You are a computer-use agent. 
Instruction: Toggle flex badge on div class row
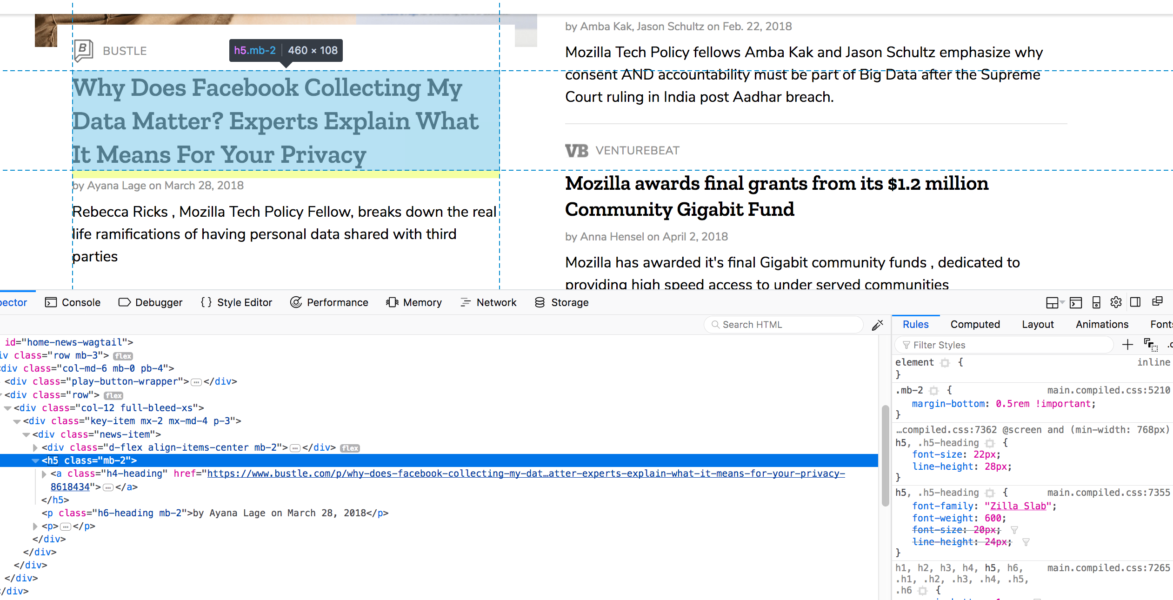[x=113, y=396]
